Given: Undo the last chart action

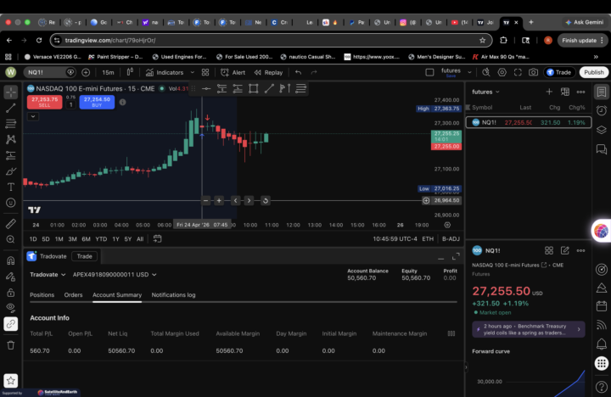Looking at the screenshot, I should coord(298,72).
